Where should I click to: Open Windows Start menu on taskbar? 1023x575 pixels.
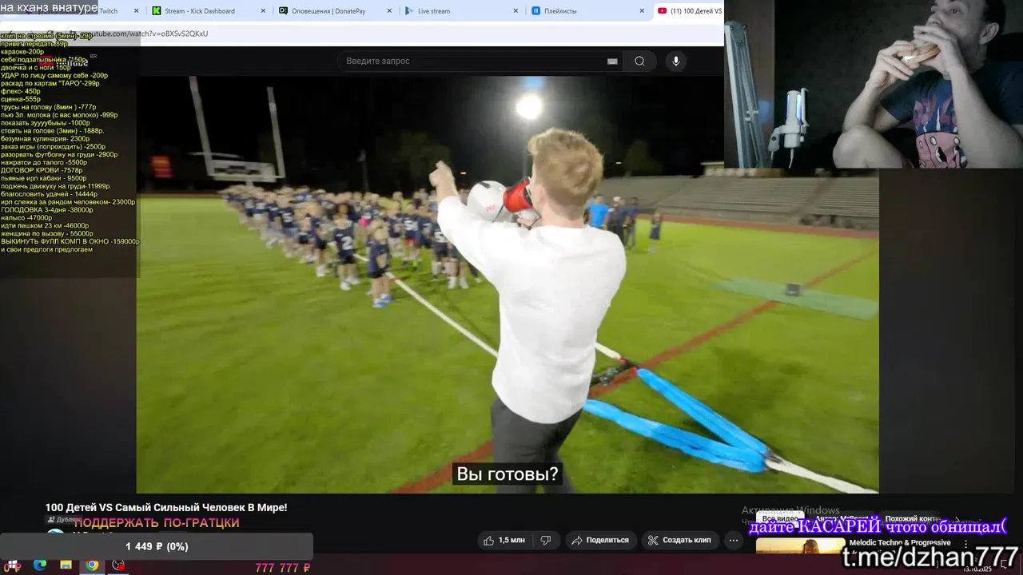coord(14,565)
